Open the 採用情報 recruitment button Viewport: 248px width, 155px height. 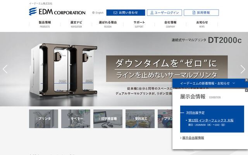201,13
